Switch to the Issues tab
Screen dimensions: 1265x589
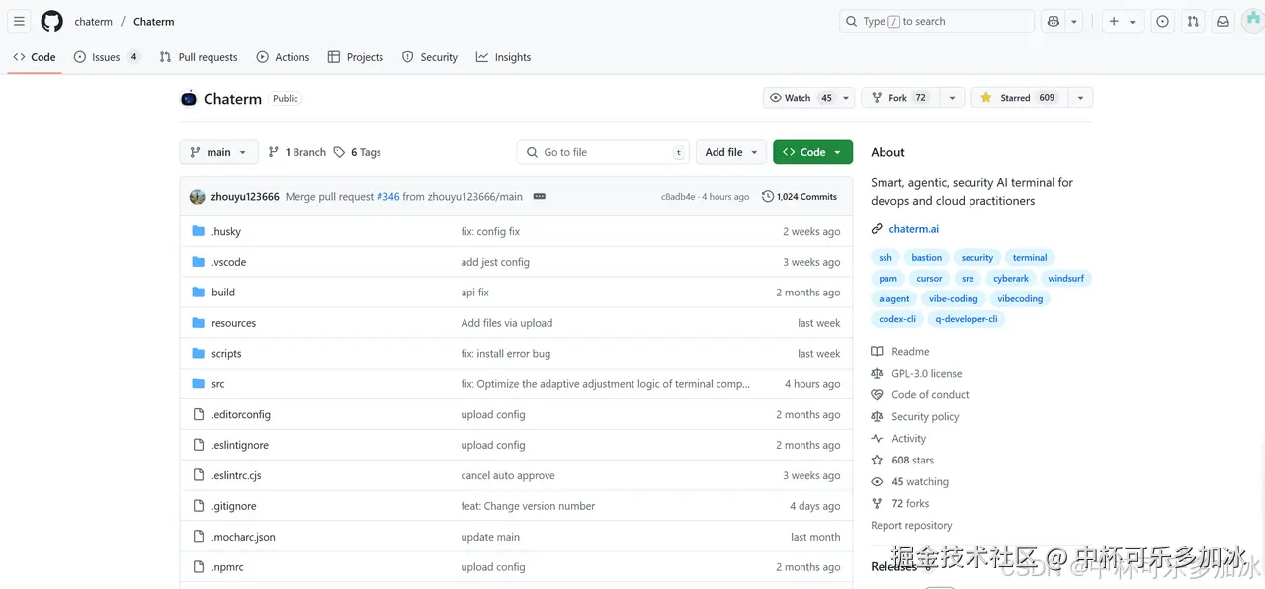click(107, 57)
